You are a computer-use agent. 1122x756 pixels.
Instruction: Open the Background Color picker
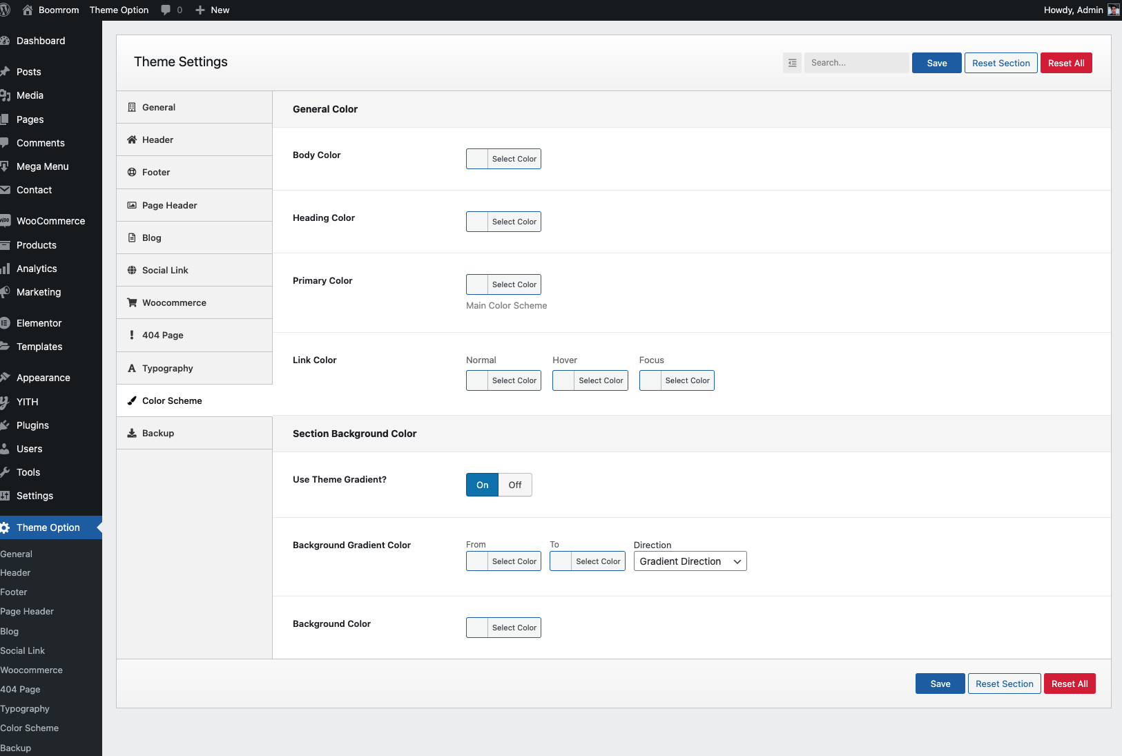point(503,628)
